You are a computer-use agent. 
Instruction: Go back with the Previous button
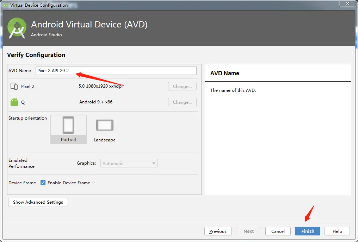pyautogui.click(x=218, y=231)
